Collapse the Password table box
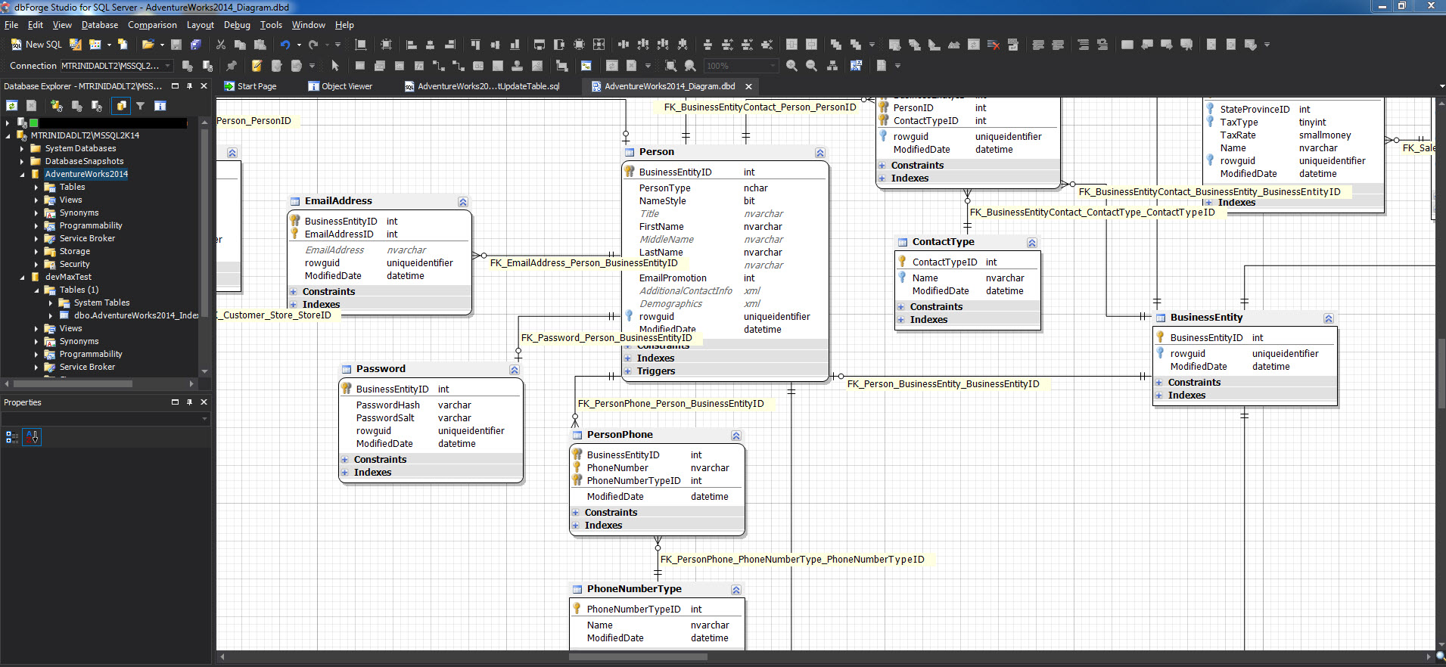The image size is (1446, 667). click(515, 370)
